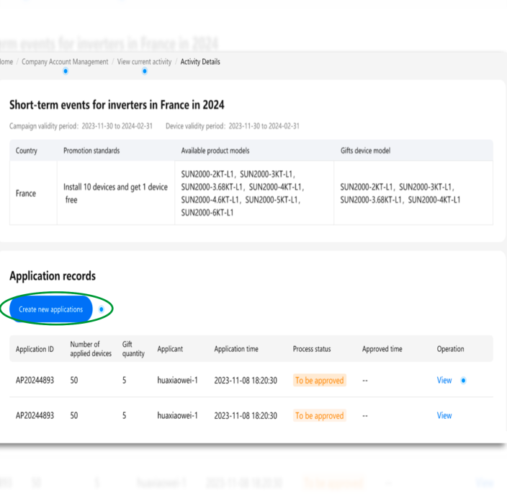
Task: Create new applications
Action: (x=51, y=309)
